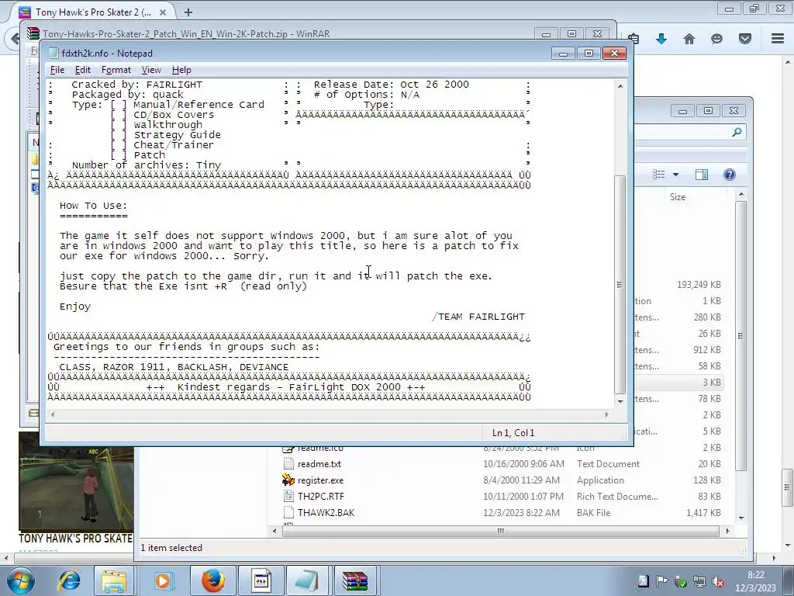This screenshot has width=794, height=596.
Task: Click the exe program window taskbar icon
Action: [261, 580]
